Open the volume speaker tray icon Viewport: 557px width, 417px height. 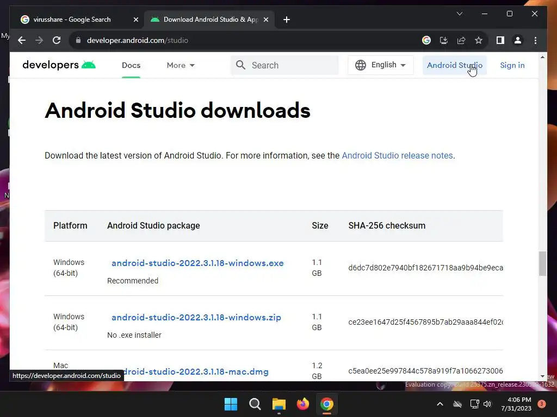[x=487, y=404]
